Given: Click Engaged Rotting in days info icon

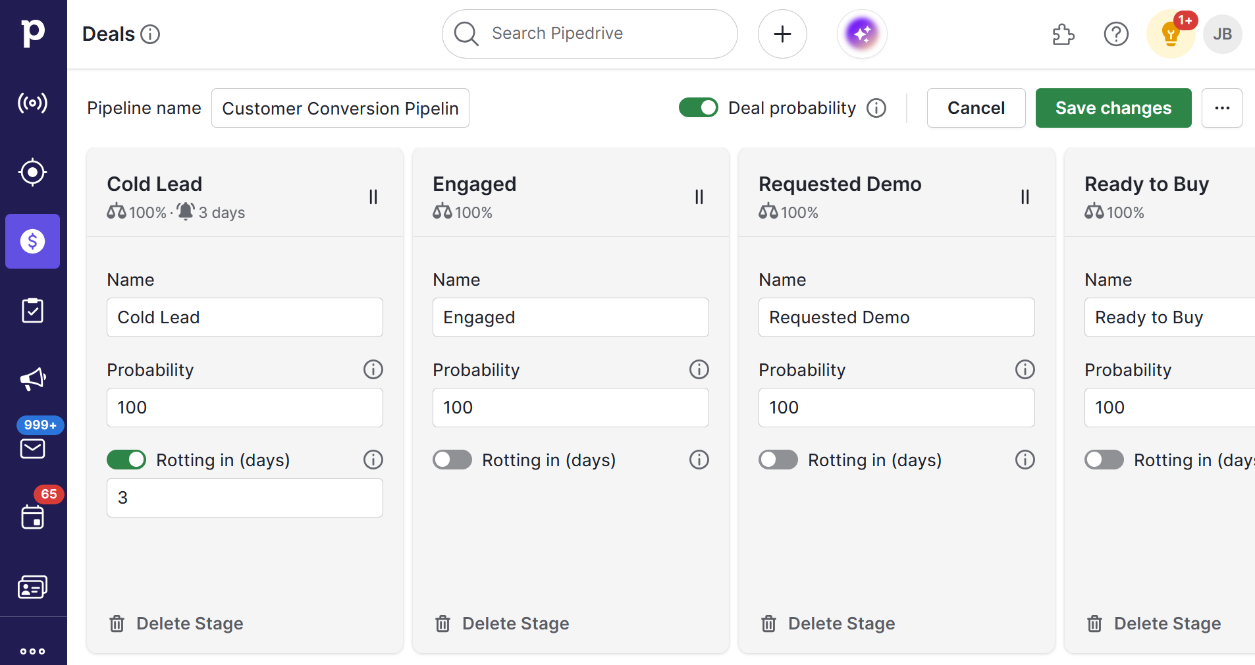Looking at the screenshot, I should (x=699, y=460).
